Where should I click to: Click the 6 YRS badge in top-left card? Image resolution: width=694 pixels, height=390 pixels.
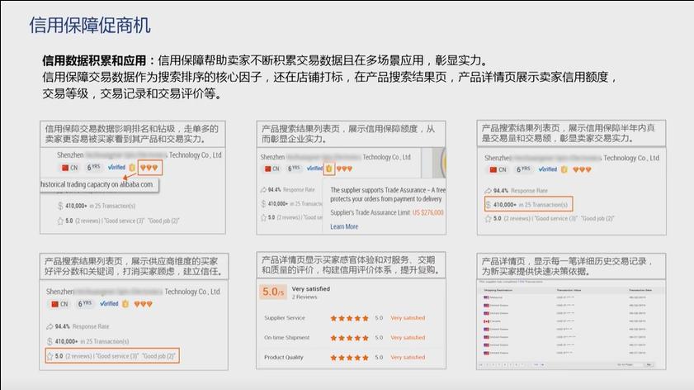click(94, 168)
